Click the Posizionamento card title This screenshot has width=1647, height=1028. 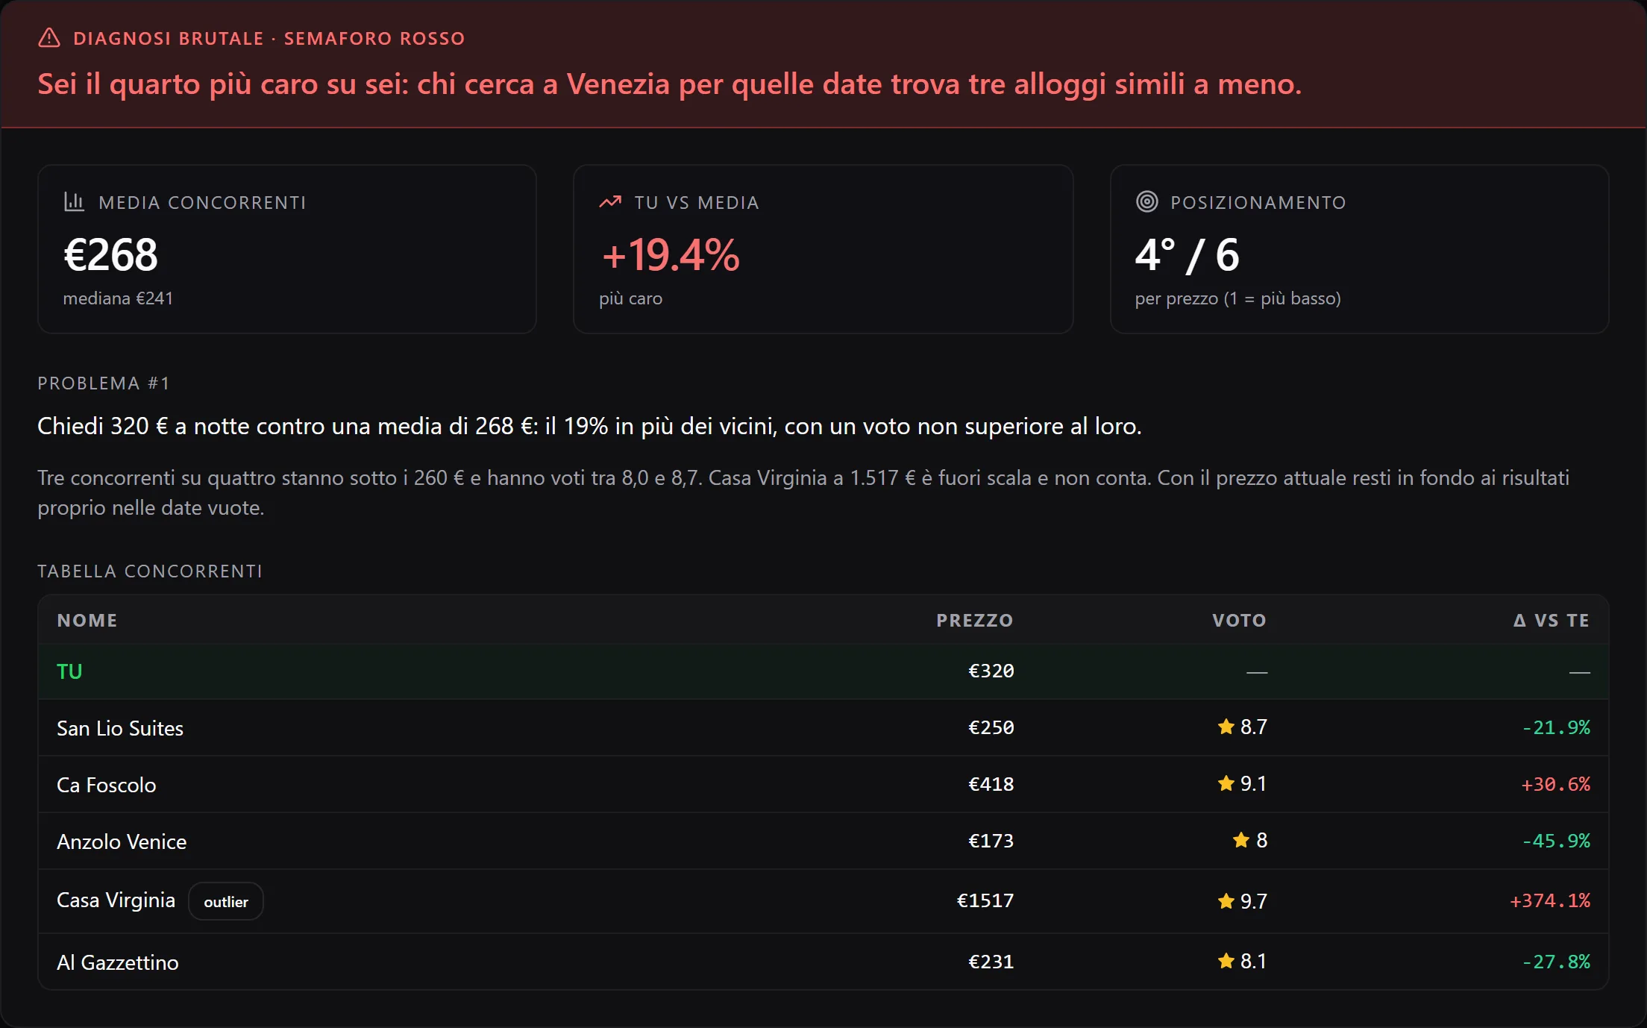point(1258,202)
